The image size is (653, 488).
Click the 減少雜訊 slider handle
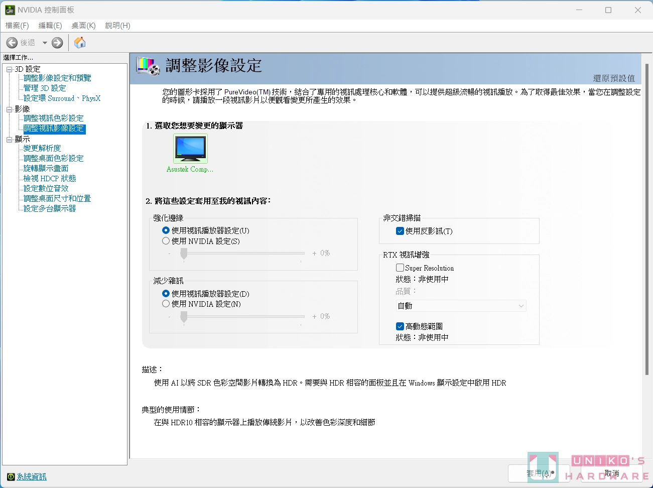point(184,317)
